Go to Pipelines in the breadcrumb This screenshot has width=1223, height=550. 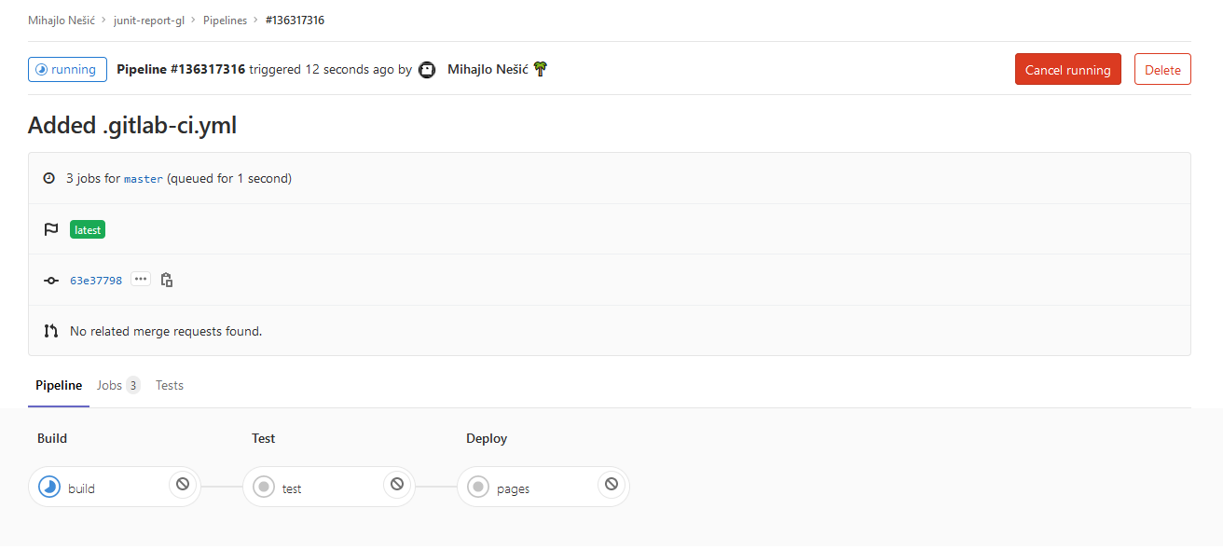point(226,21)
